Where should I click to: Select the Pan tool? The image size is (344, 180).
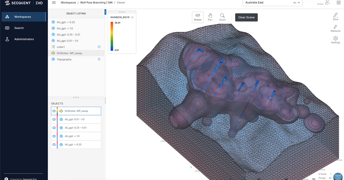point(210,17)
